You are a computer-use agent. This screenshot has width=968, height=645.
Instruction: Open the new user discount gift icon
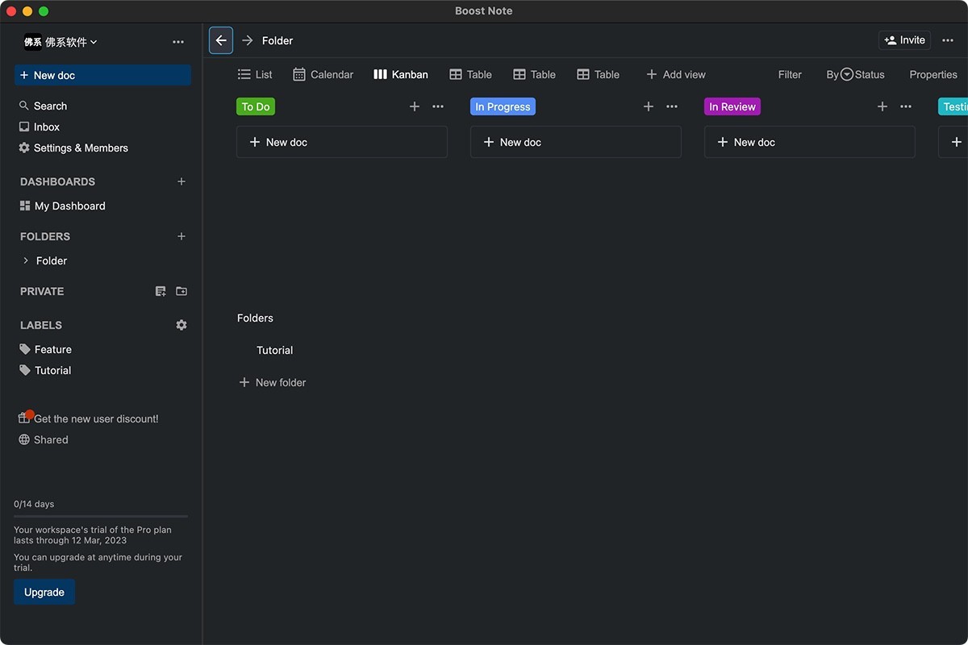(25, 418)
